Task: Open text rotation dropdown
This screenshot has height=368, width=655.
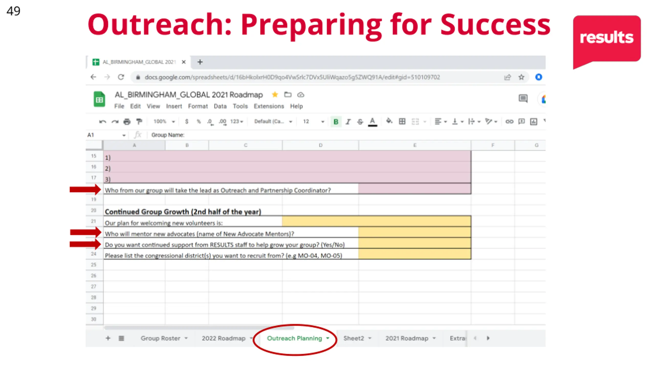Action: pyautogui.click(x=491, y=122)
